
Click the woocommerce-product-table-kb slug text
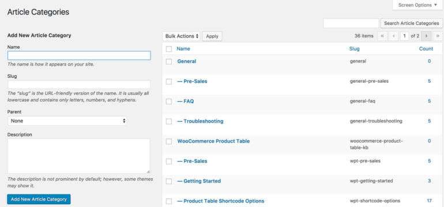377,144
